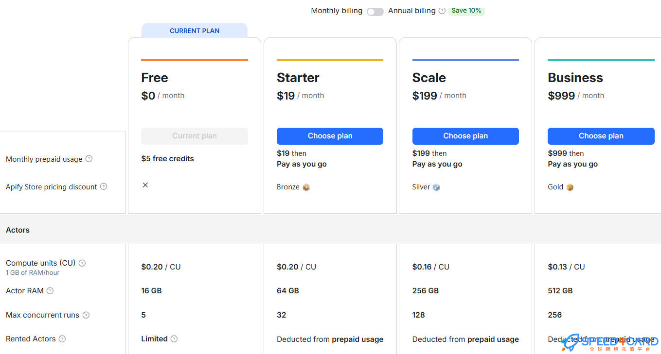Image resolution: width=661 pixels, height=354 pixels.
Task: Click the Save 10% badge
Action: click(x=466, y=11)
